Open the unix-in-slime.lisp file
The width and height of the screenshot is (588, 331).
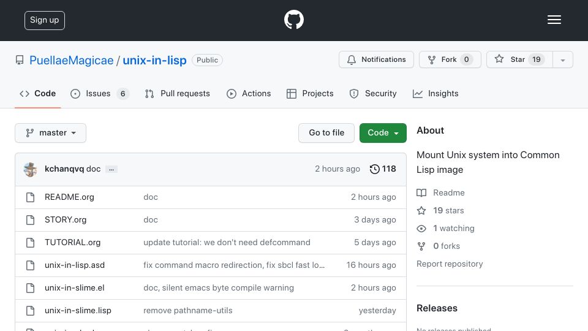[x=78, y=311]
